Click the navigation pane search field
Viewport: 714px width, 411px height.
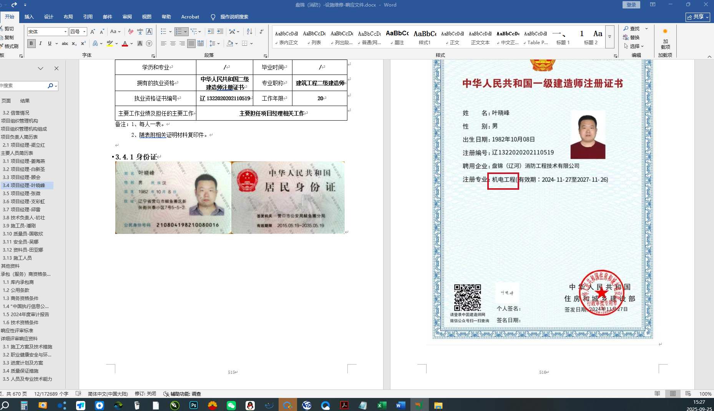pos(24,86)
